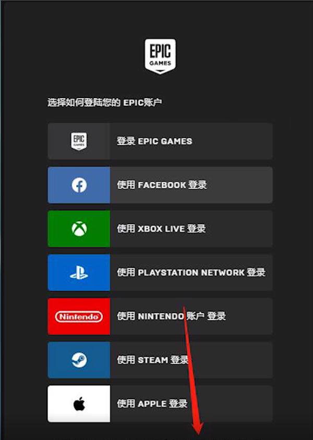Choose the green Xbox logo tile

click(x=79, y=229)
